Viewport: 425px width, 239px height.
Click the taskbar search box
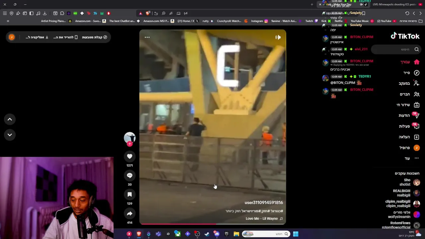pos(265,234)
